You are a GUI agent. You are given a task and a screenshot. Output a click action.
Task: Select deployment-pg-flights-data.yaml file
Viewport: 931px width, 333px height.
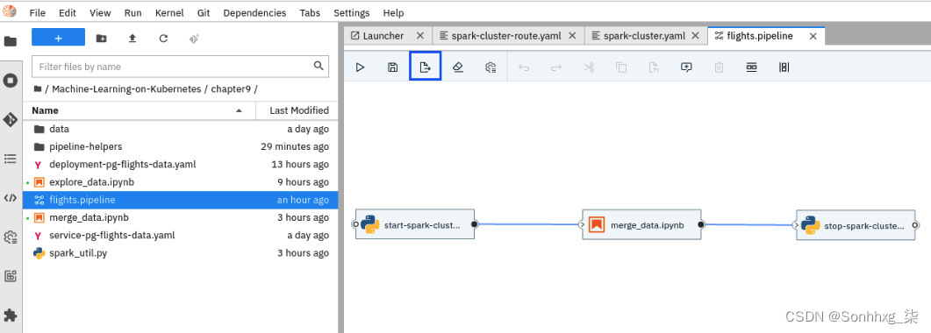181,164
